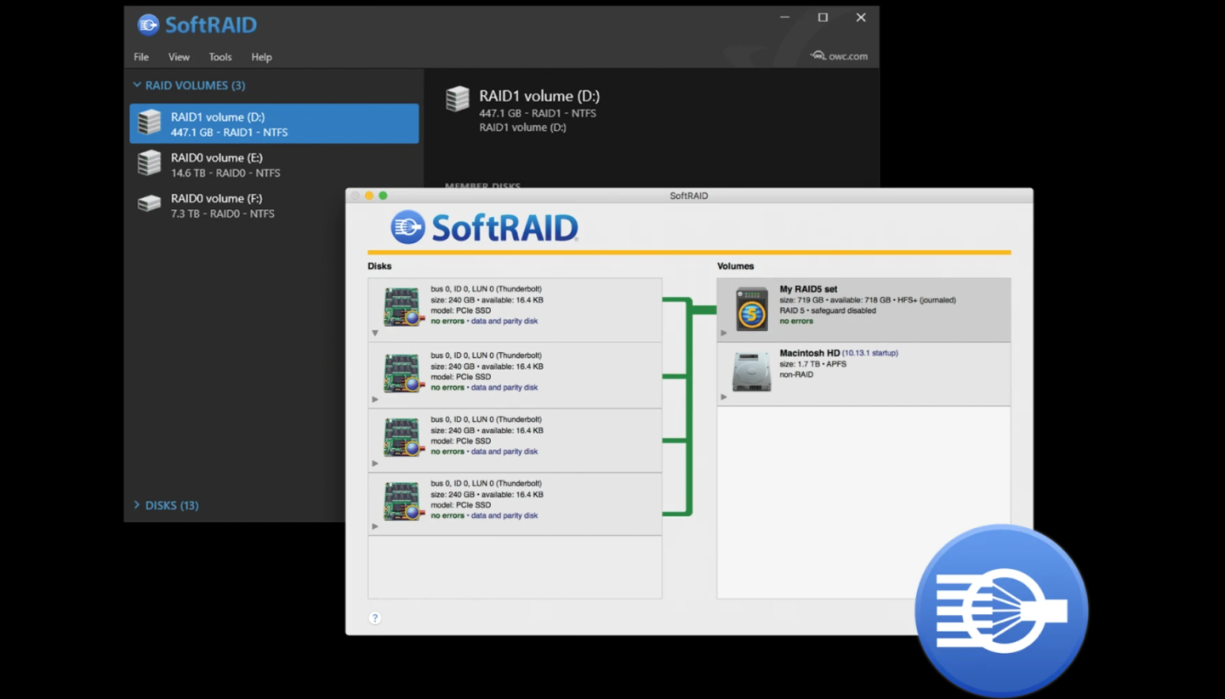Click the SoftRAID logo icon in the dark window title

coord(148,25)
